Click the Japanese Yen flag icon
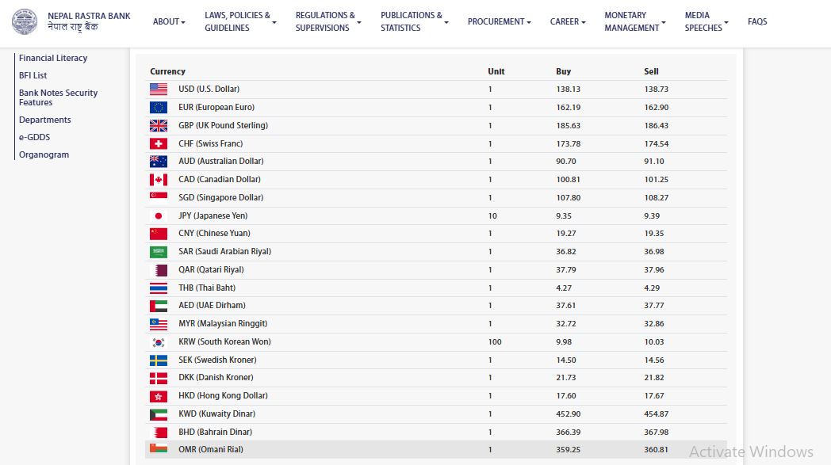 159,216
